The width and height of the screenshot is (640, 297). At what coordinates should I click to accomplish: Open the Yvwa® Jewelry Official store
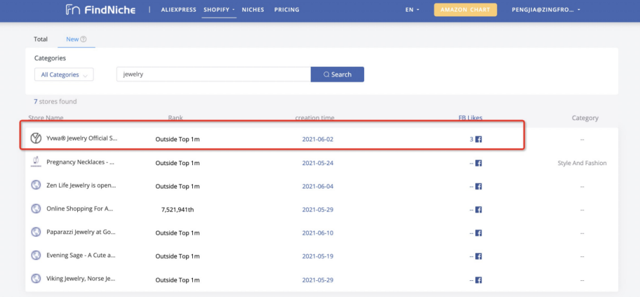[x=82, y=139]
